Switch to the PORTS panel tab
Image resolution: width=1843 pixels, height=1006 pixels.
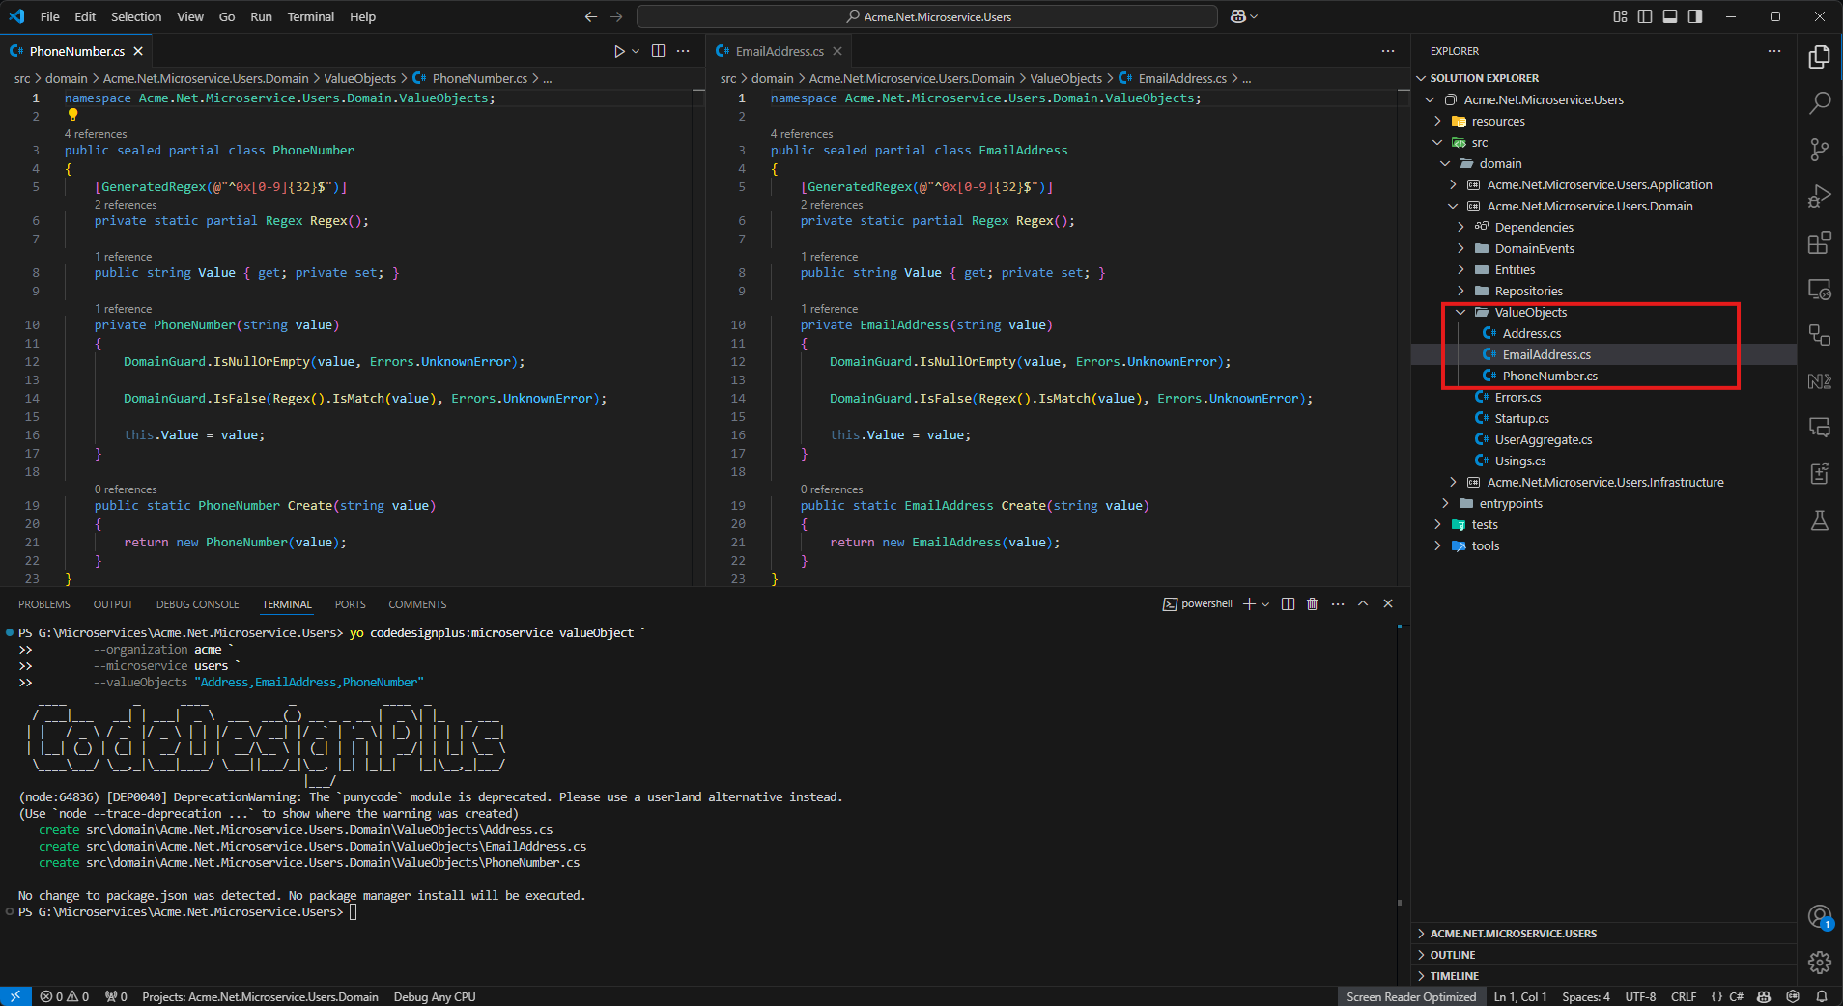(350, 604)
